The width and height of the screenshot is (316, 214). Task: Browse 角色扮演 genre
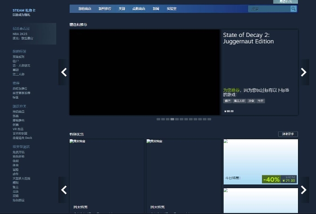click(x=18, y=200)
